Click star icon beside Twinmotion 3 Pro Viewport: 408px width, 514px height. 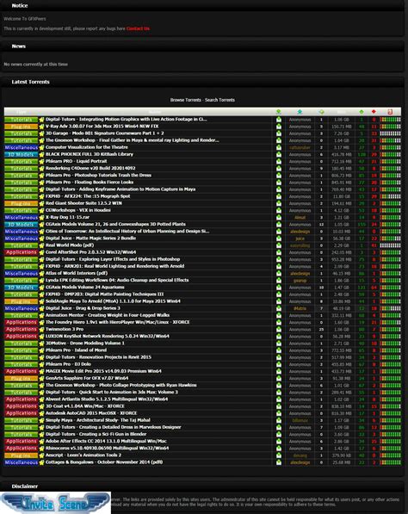[x=41, y=330]
